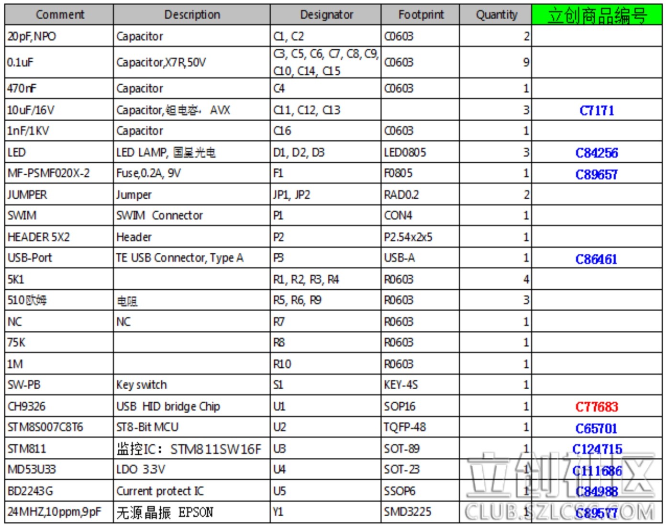This screenshot has width=667, height=531.
Task: Click the LDO 3.3V description
Action: click(141, 469)
